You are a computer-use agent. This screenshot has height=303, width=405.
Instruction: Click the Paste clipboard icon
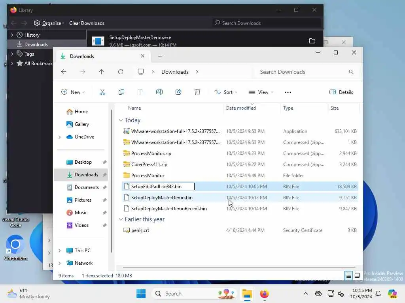(x=140, y=92)
